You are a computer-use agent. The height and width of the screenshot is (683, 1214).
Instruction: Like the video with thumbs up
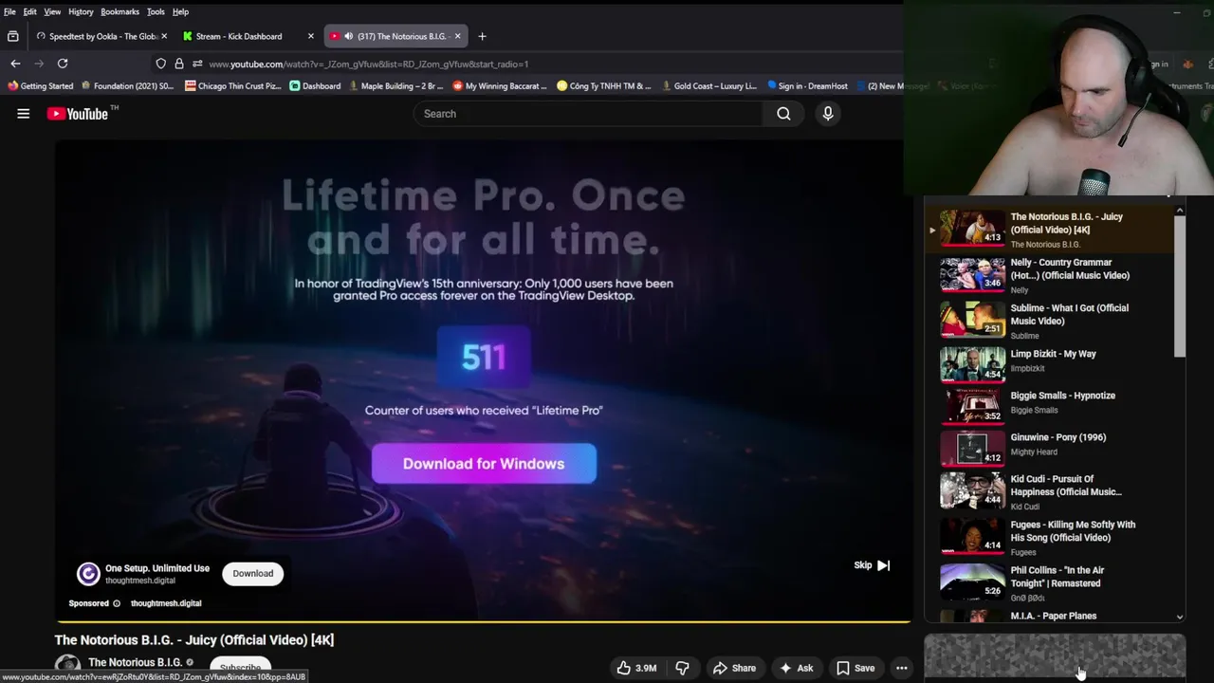636,668
